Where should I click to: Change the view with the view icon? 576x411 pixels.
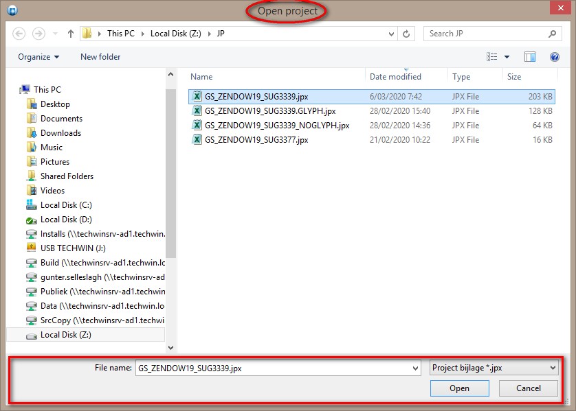coord(492,56)
